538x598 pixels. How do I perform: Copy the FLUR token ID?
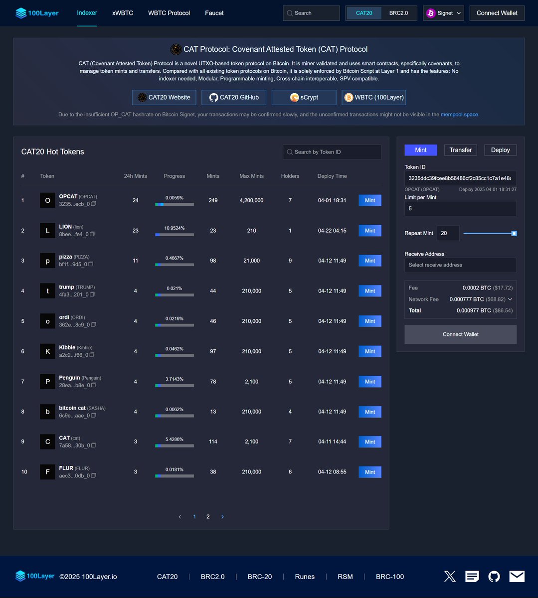pos(93,475)
